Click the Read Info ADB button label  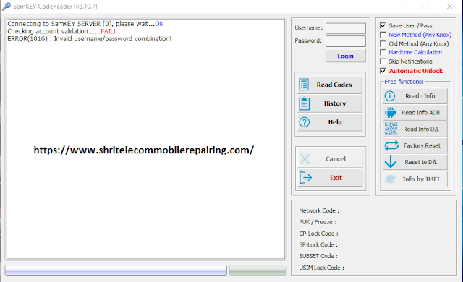click(x=420, y=113)
